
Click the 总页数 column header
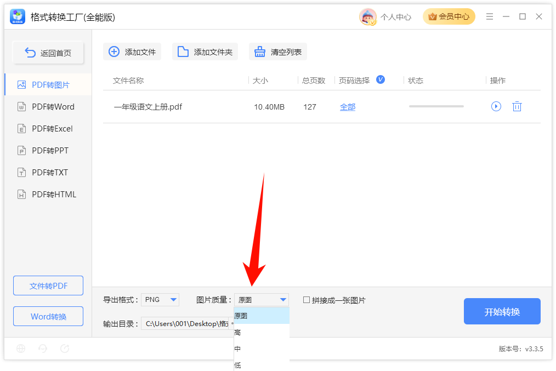tap(314, 81)
